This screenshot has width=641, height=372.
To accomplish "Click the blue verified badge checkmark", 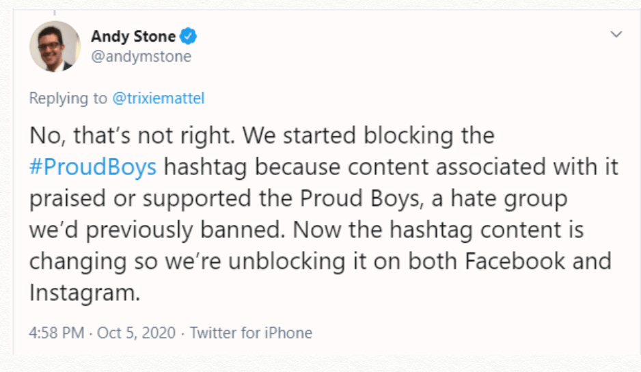I will pos(189,36).
